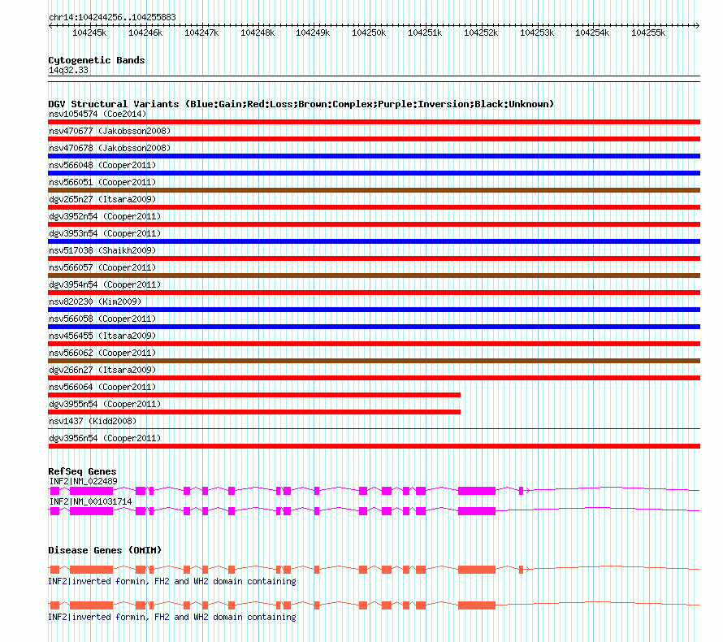Select the blue bar under dgv3953n54

374,241
